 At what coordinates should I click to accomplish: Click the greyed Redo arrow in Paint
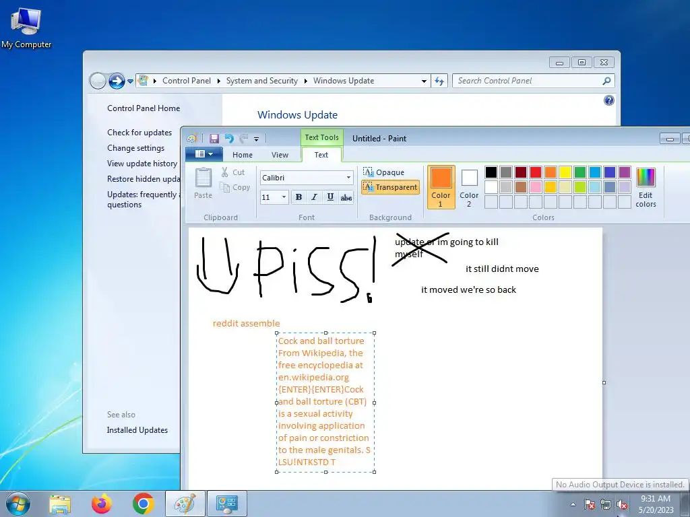[x=244, y=139]
